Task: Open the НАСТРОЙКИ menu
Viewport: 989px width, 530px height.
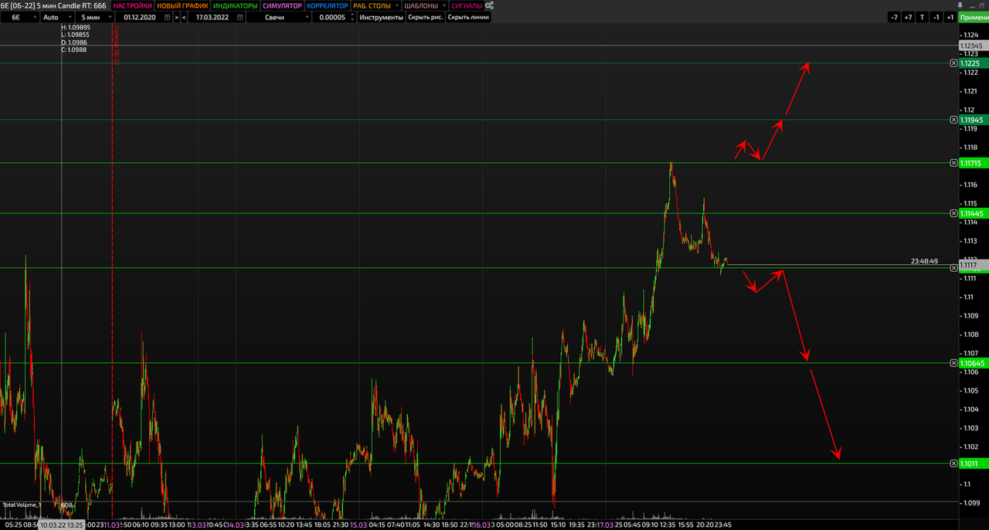Action: coord(132,5)
